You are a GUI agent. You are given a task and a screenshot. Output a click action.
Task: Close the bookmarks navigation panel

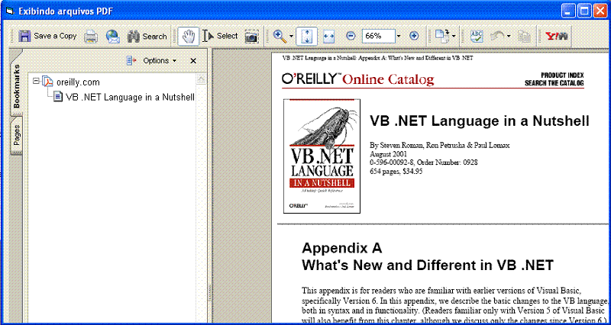pos(193,61)
